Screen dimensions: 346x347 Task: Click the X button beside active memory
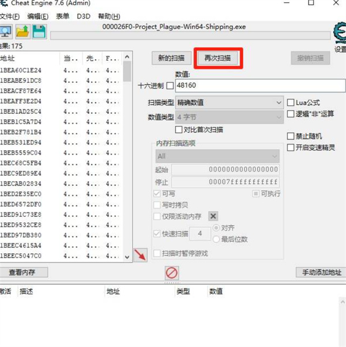(x=213, y=216)
